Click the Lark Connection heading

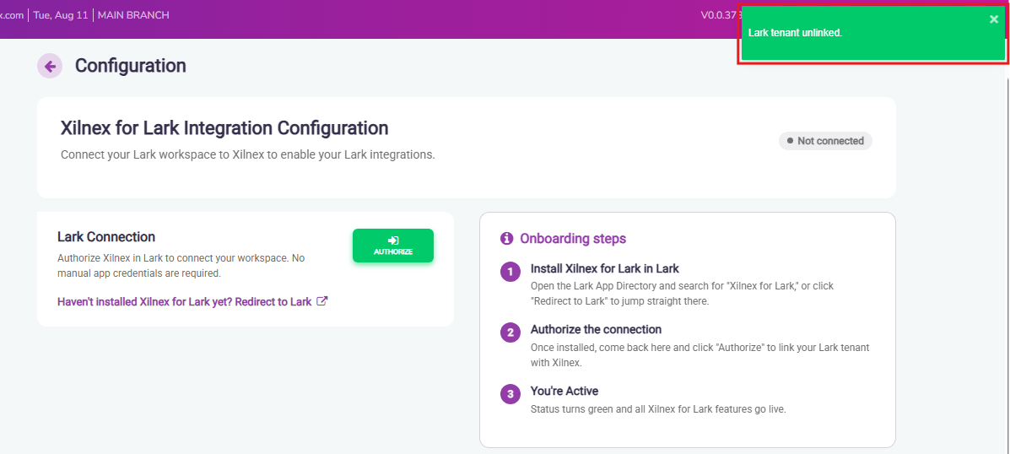click(x=106, y=237)
